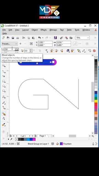
Task: Select the Parallel Dimension tool
Action: point(4,103)
